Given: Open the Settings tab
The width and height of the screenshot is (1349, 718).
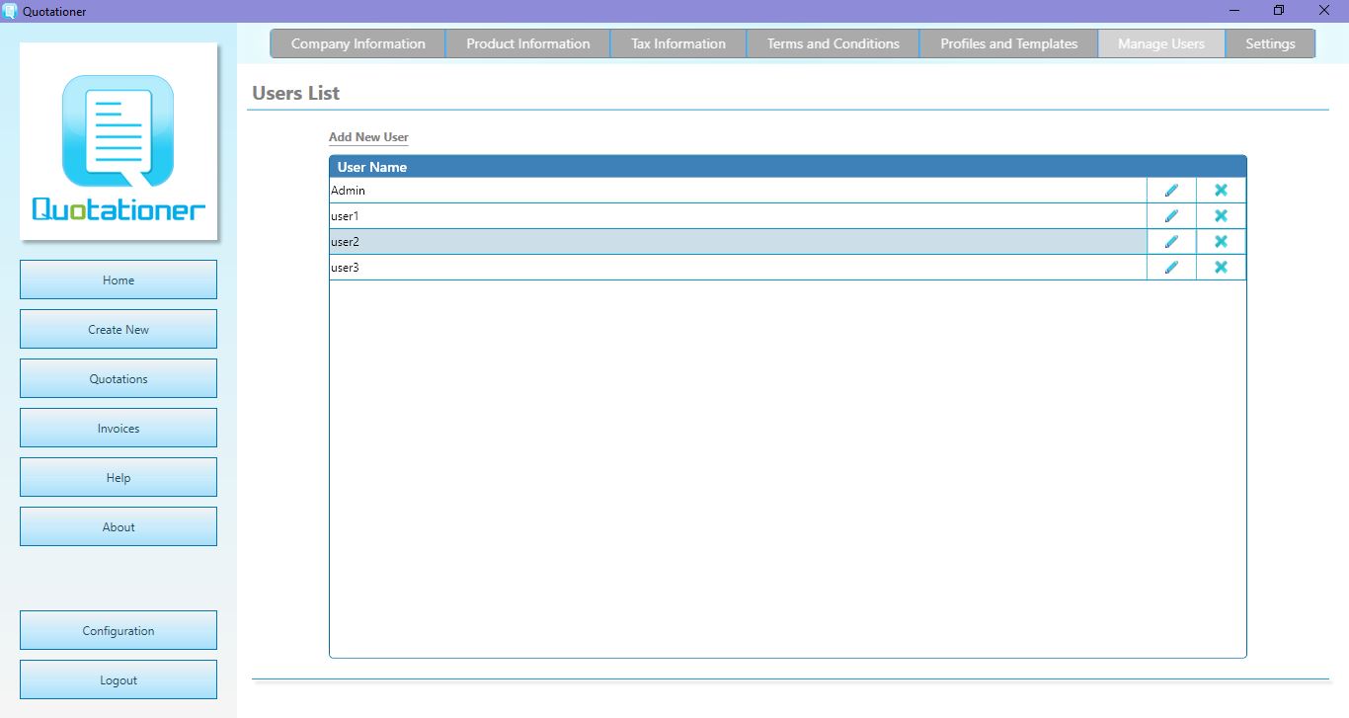Looking at the screenshot, I should pyautogui.click(x=1270, y=43).
